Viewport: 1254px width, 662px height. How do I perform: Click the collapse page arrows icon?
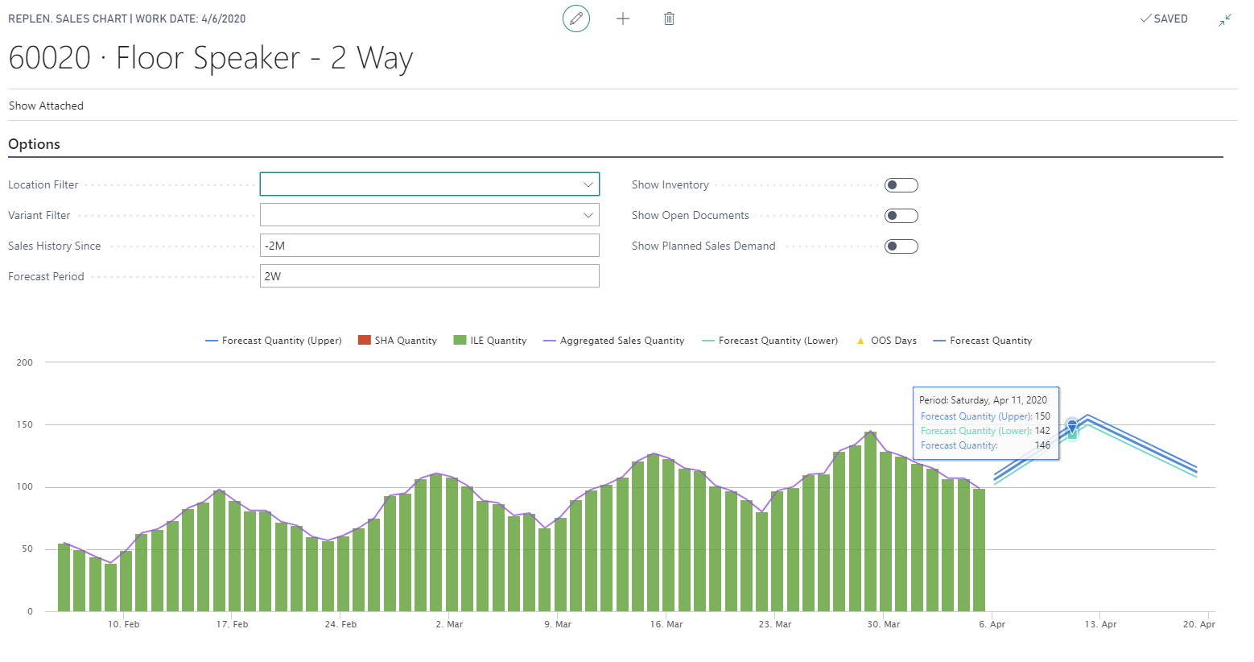(x=1225, y=19)
